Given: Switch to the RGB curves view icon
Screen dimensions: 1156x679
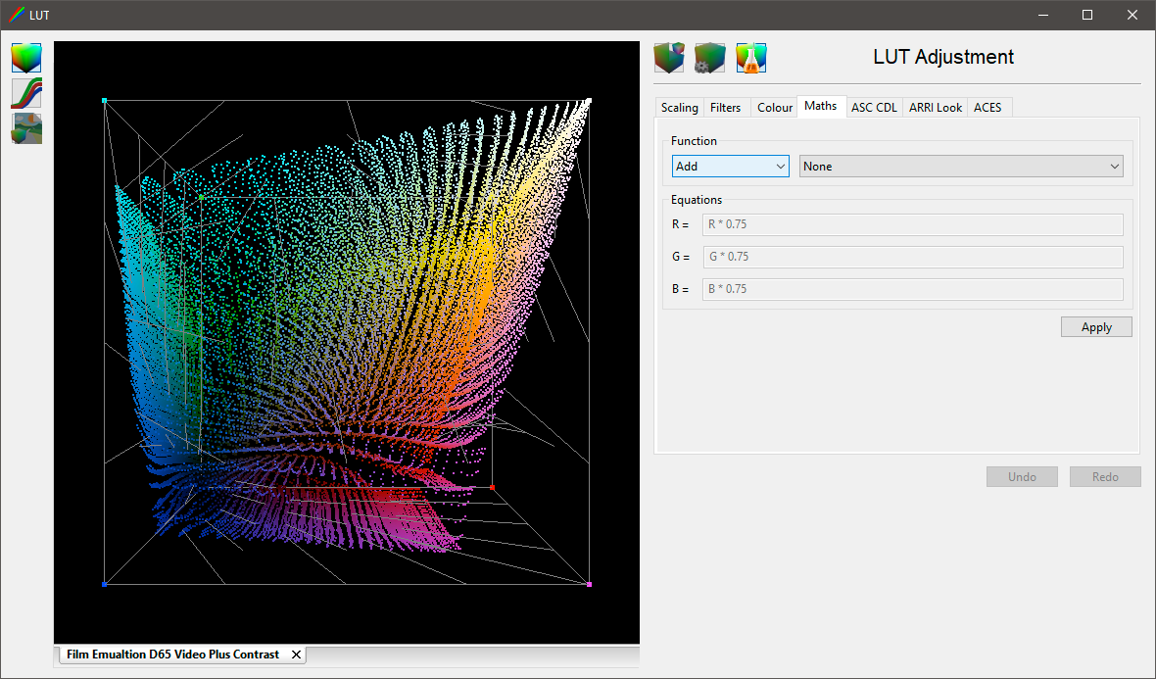Looking at the screenshot, I should coord(25,93).
